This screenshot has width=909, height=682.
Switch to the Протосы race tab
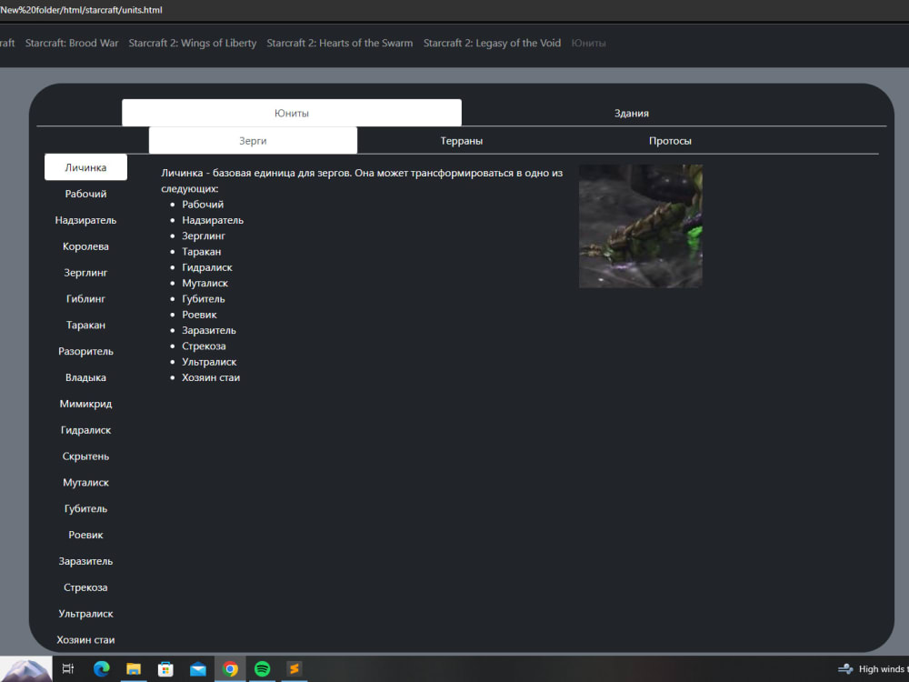(670, 140)
